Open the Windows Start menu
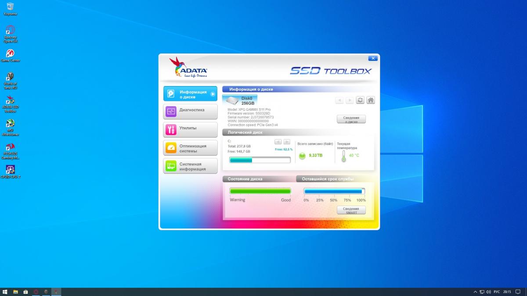The image size is (527, 296). coord(5,292)
